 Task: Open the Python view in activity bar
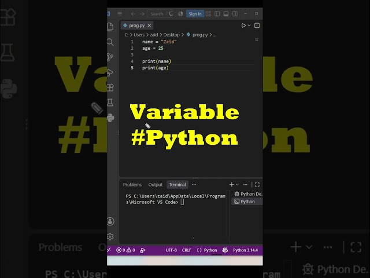coord(110,118)
